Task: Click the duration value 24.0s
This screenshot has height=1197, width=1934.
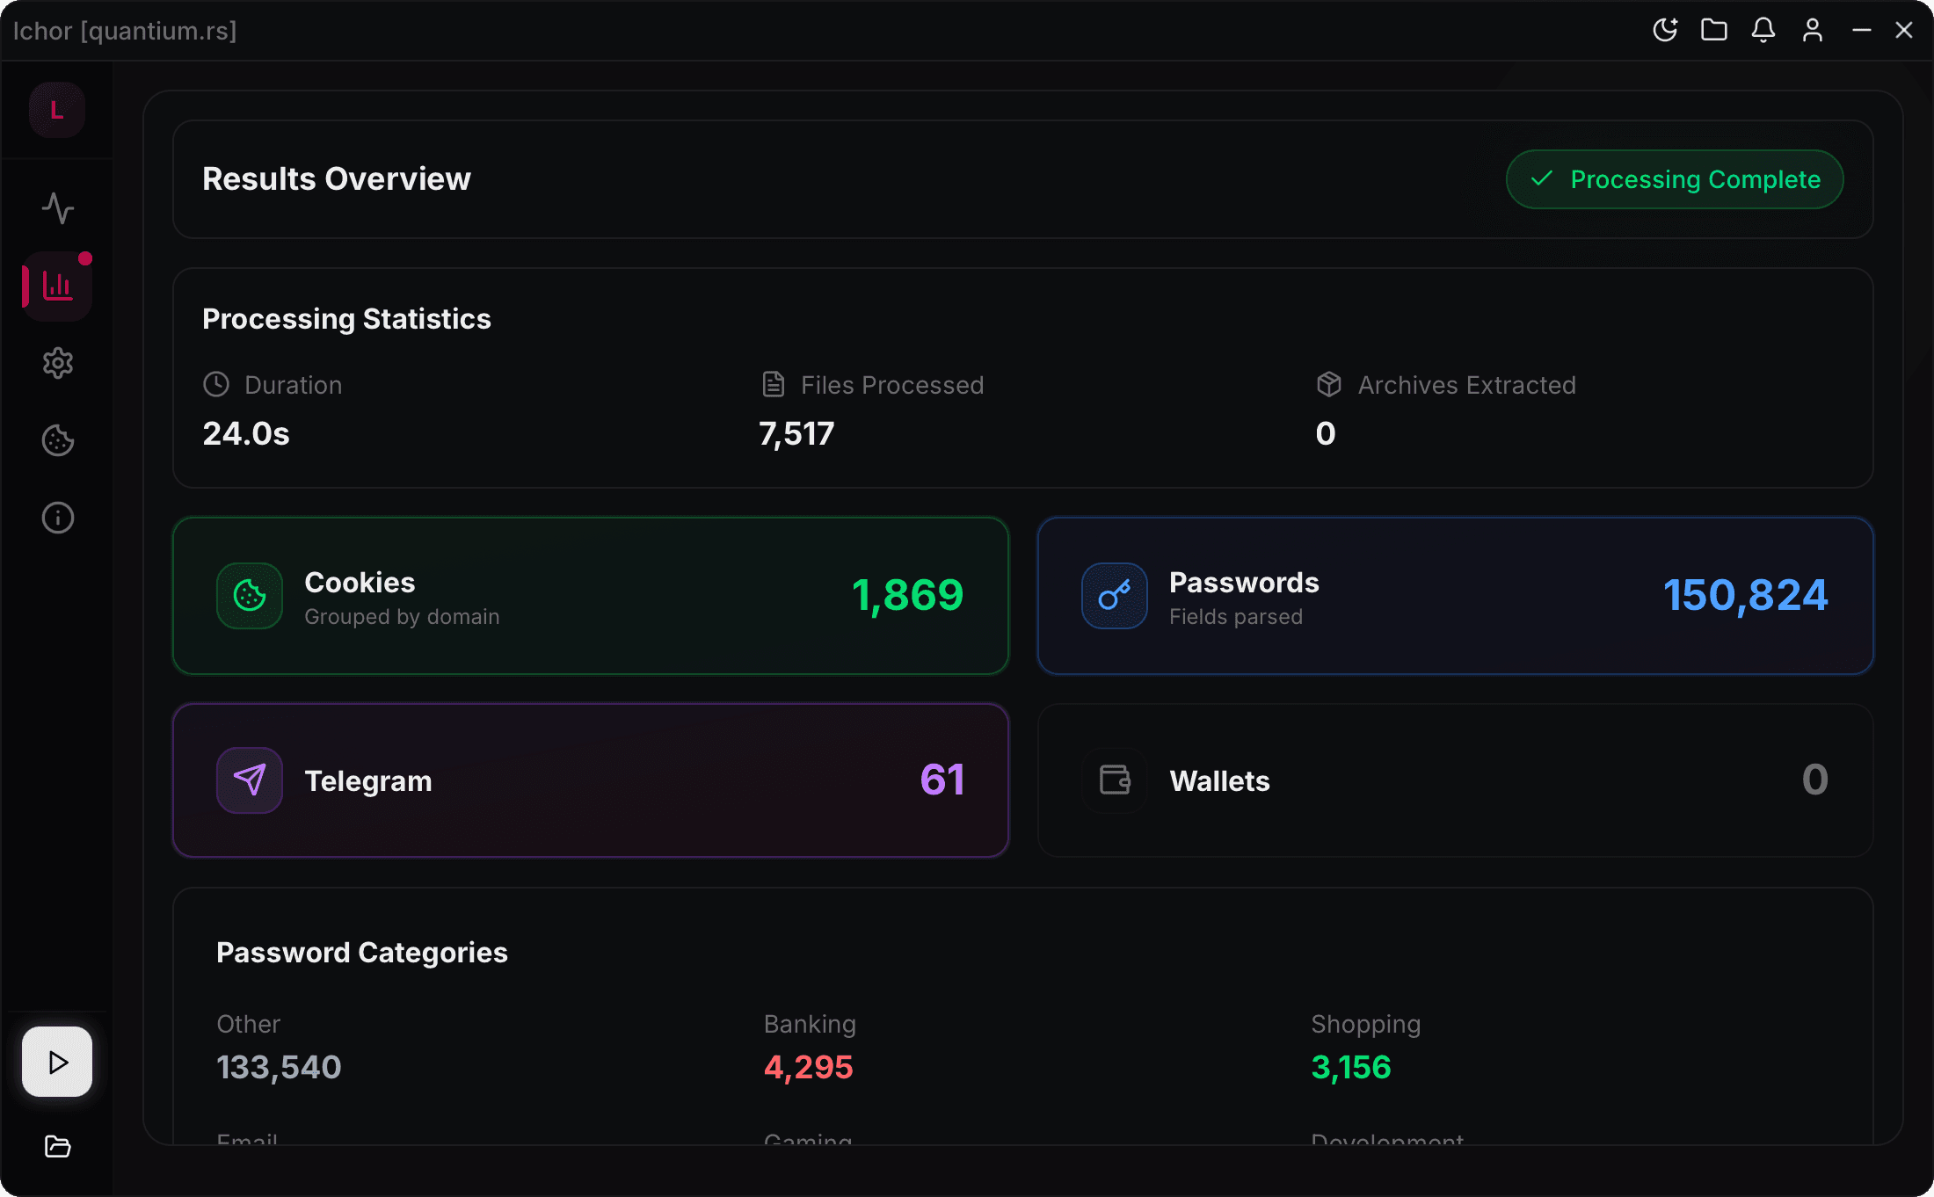Action: (x=246, y=433)
